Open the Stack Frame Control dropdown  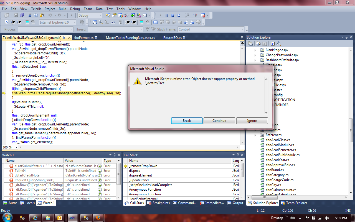(211, 29)
